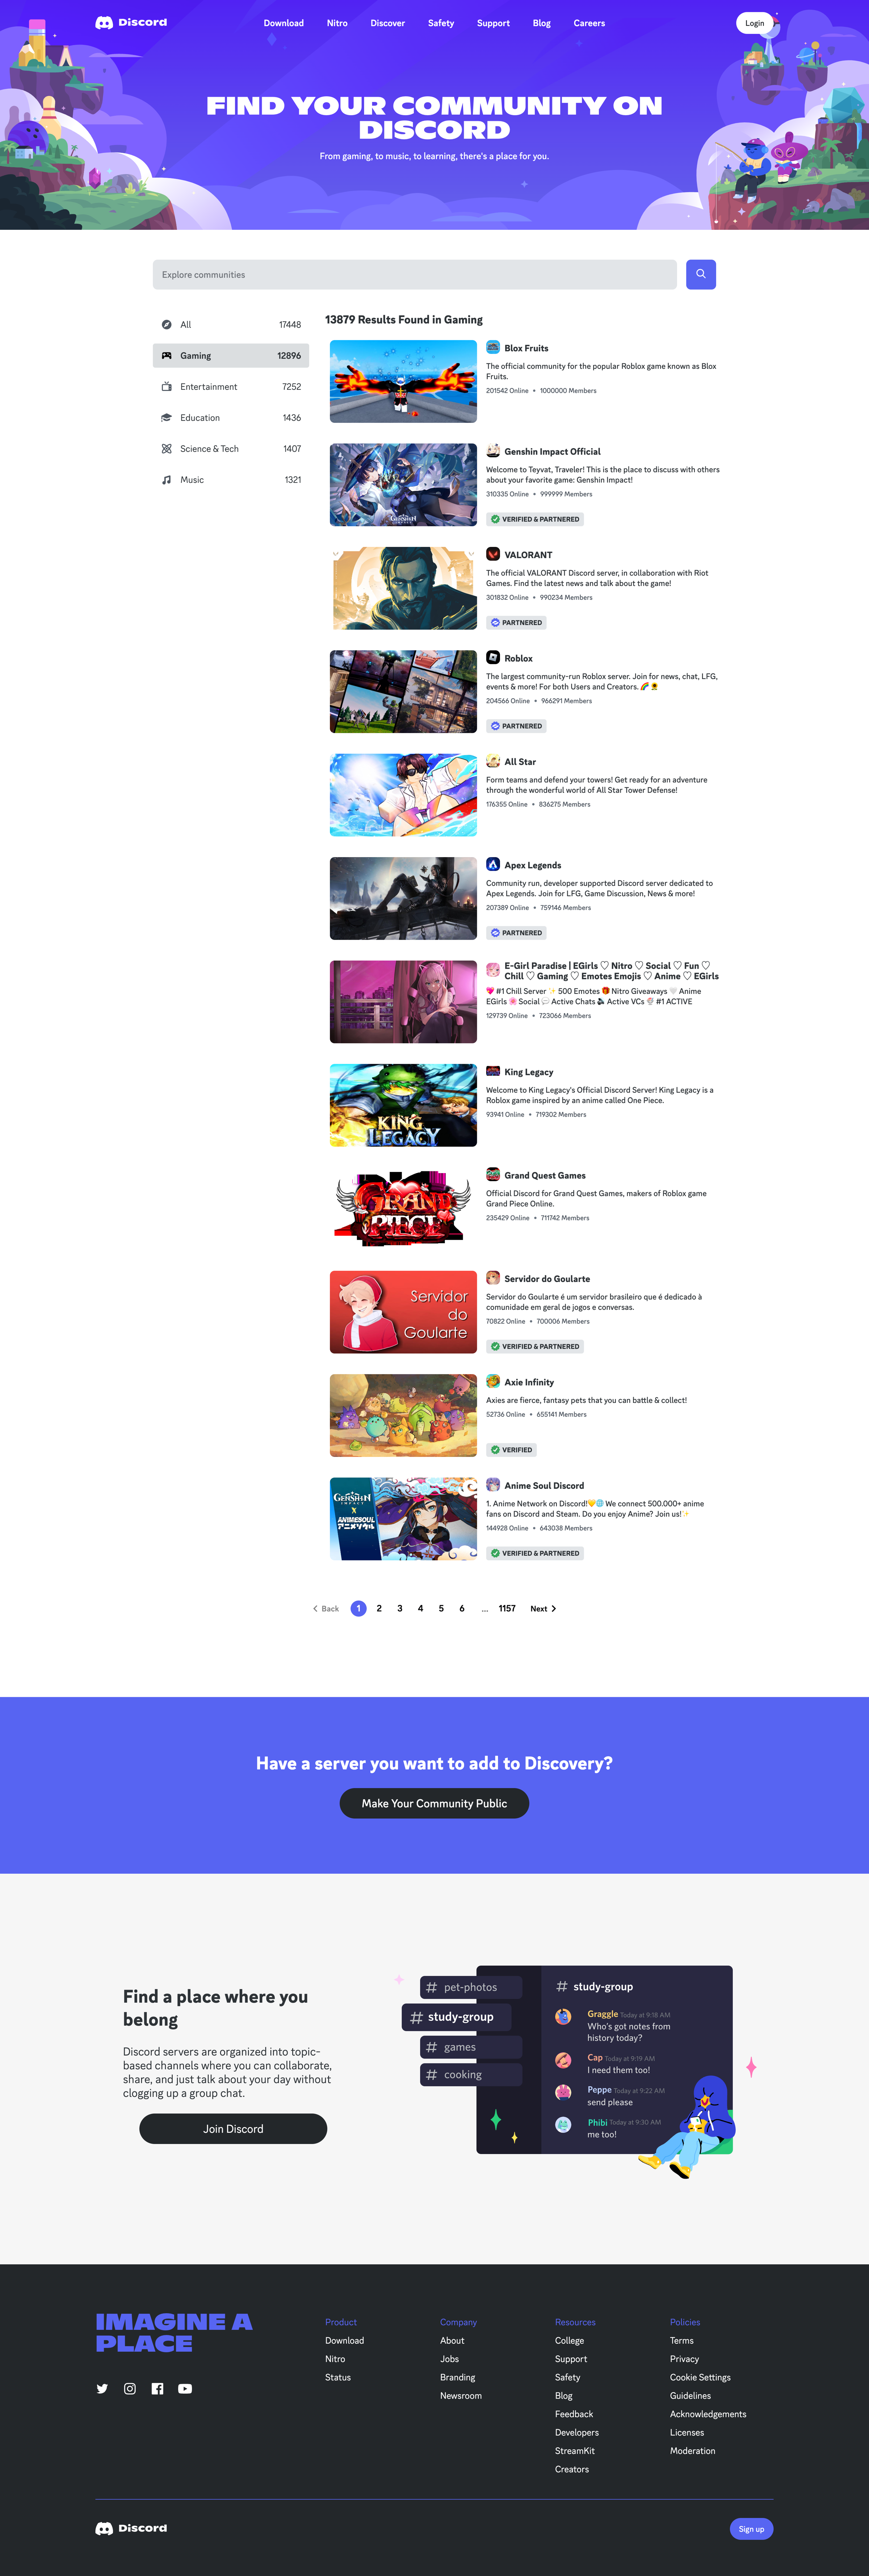
Task: Open the King Legacy banner thumbnail
Action: coord(403,1105)
